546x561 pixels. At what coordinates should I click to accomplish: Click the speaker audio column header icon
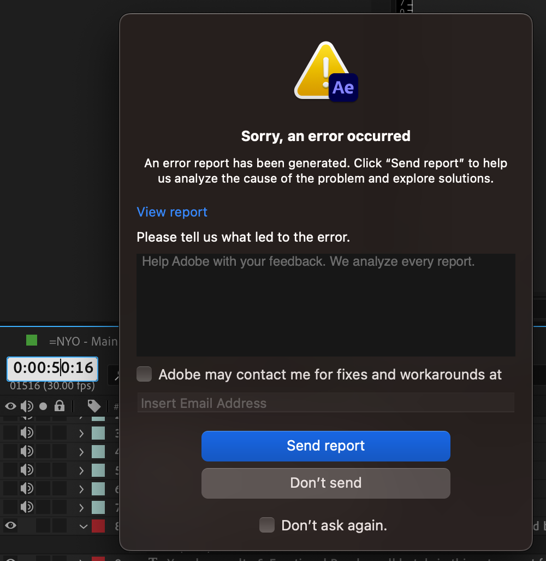tap(26, 406)
